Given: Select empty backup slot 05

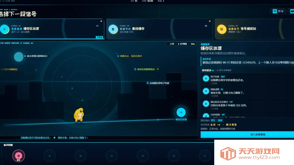Looking at the screenshot, I should tap(143, 156).
